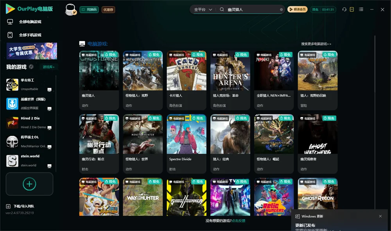Click the OurPlay logo icon
The image size is (391, 231).
tap(10, 9)
